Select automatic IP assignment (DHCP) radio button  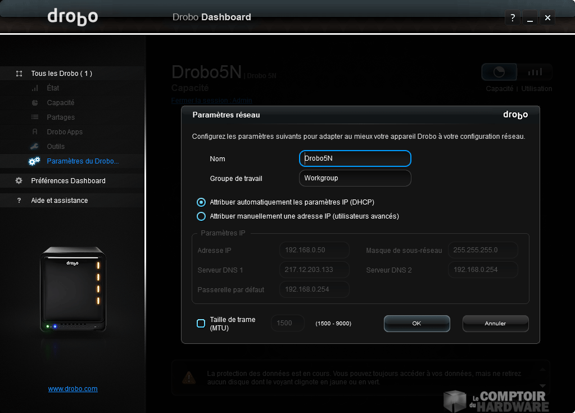(x=201, y=202)
